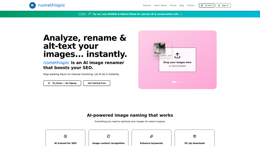Click the Sign In button
Image resolution: width=260 pixels, height=146 pixels.
coord(223,5)
